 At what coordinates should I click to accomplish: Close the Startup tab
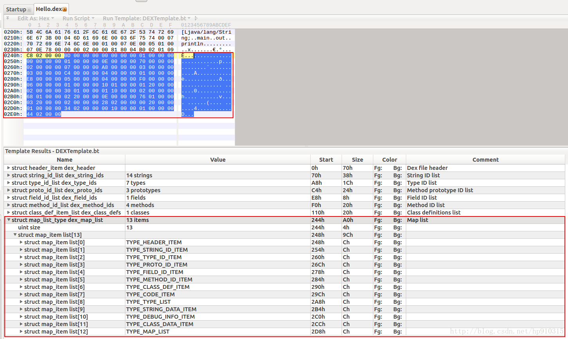point(29,10)
